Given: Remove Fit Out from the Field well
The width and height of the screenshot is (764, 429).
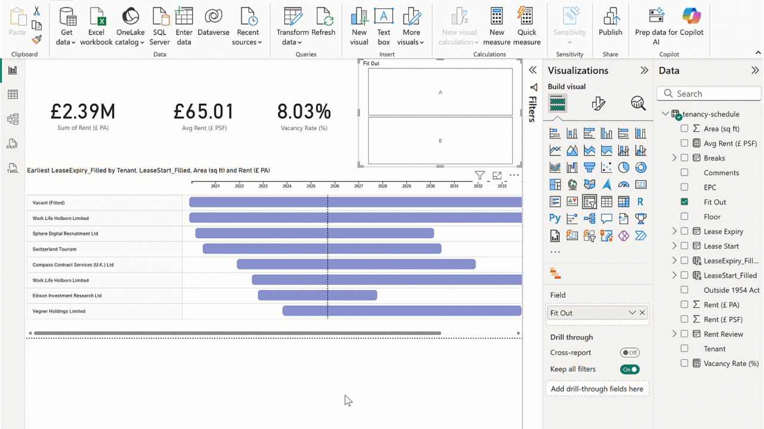Looking at the screenshot, I should [642, 313].
